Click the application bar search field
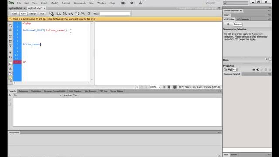279x157 pixels. tap(235, 3)
